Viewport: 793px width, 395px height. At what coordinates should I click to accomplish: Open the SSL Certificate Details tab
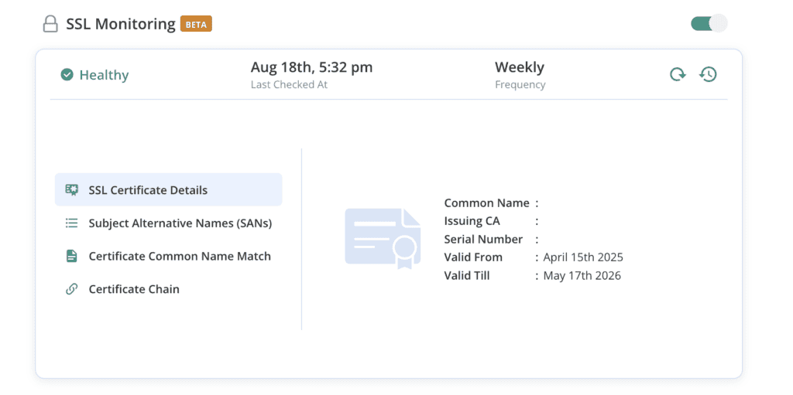pyautogui.click(x=168, y=190)
